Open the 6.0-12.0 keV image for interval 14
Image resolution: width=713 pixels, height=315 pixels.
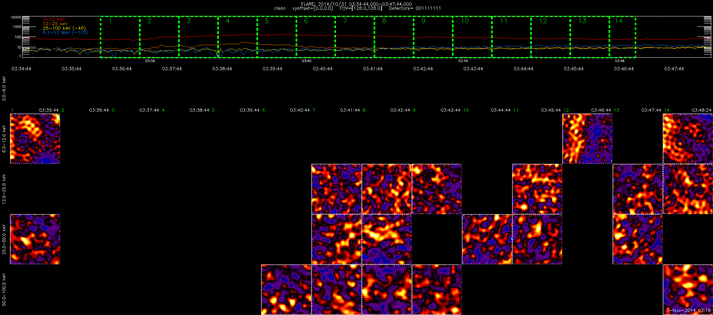coord(688,139)
